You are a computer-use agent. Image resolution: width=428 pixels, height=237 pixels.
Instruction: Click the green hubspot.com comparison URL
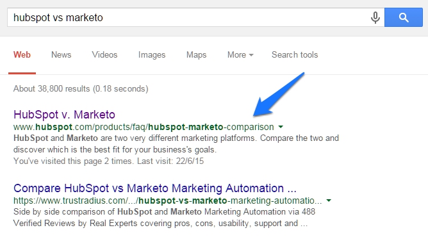(144, 127)
